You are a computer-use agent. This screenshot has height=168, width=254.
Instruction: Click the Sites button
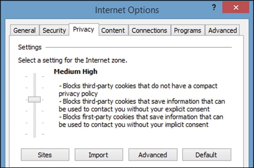pos(45,155)
